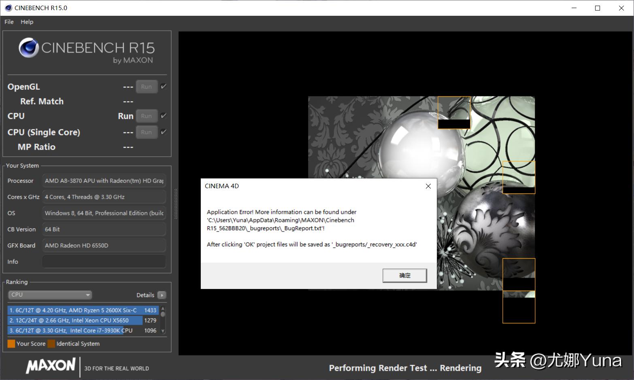Viewport: 634px width, 380px height.
Task: Close the CINEMA 4D error dialog
Action: [428, 186]
